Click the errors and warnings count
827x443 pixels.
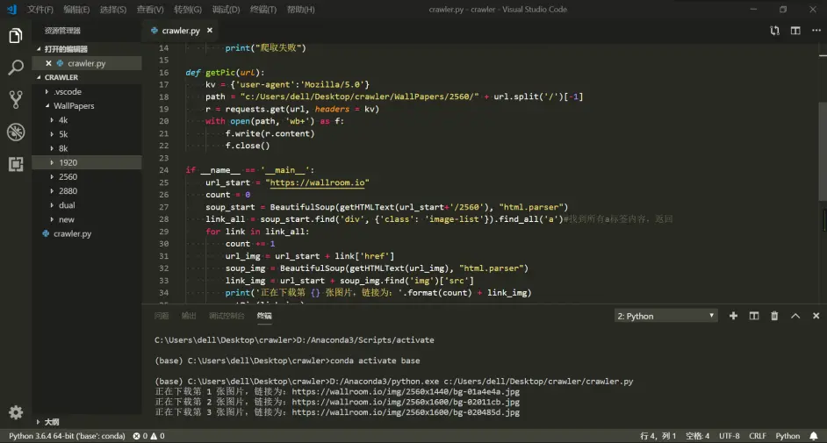[148, 436]
